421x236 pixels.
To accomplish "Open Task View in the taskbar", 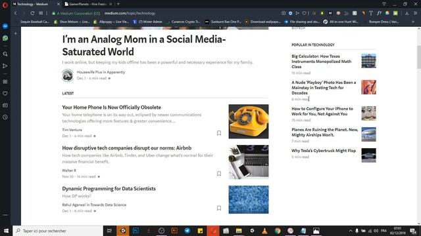I will (109, 231).
